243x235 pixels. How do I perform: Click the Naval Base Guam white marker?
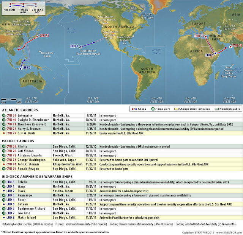[40, 51]
